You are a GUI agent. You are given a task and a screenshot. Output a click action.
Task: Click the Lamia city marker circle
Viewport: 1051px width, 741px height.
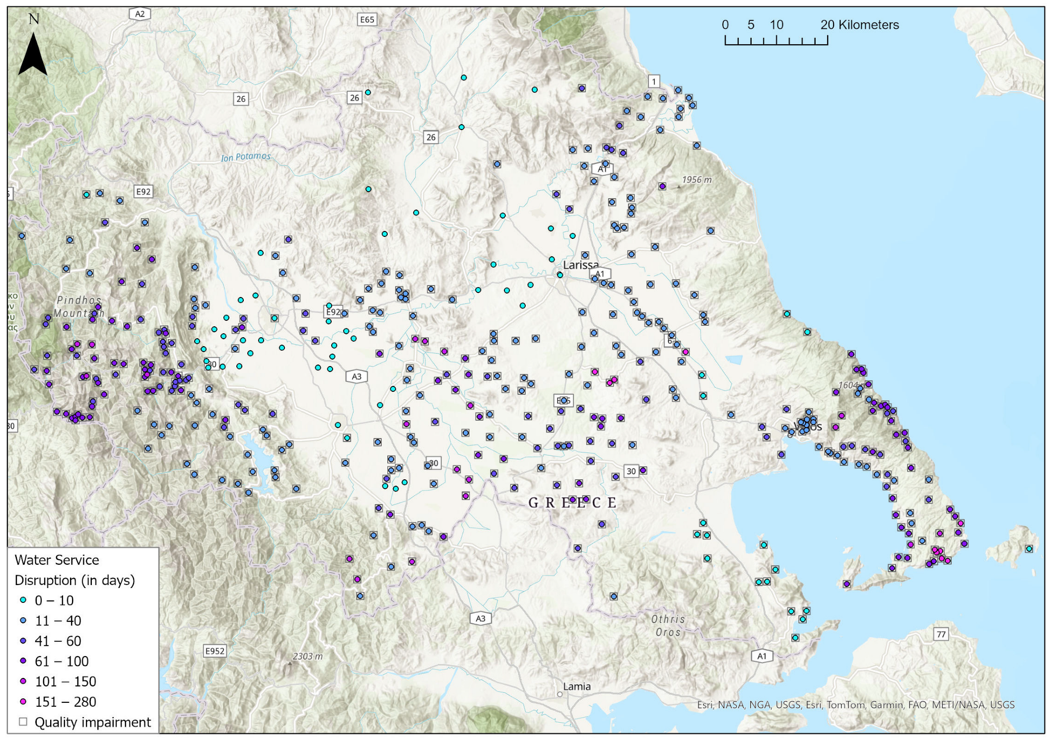point(560,694)
